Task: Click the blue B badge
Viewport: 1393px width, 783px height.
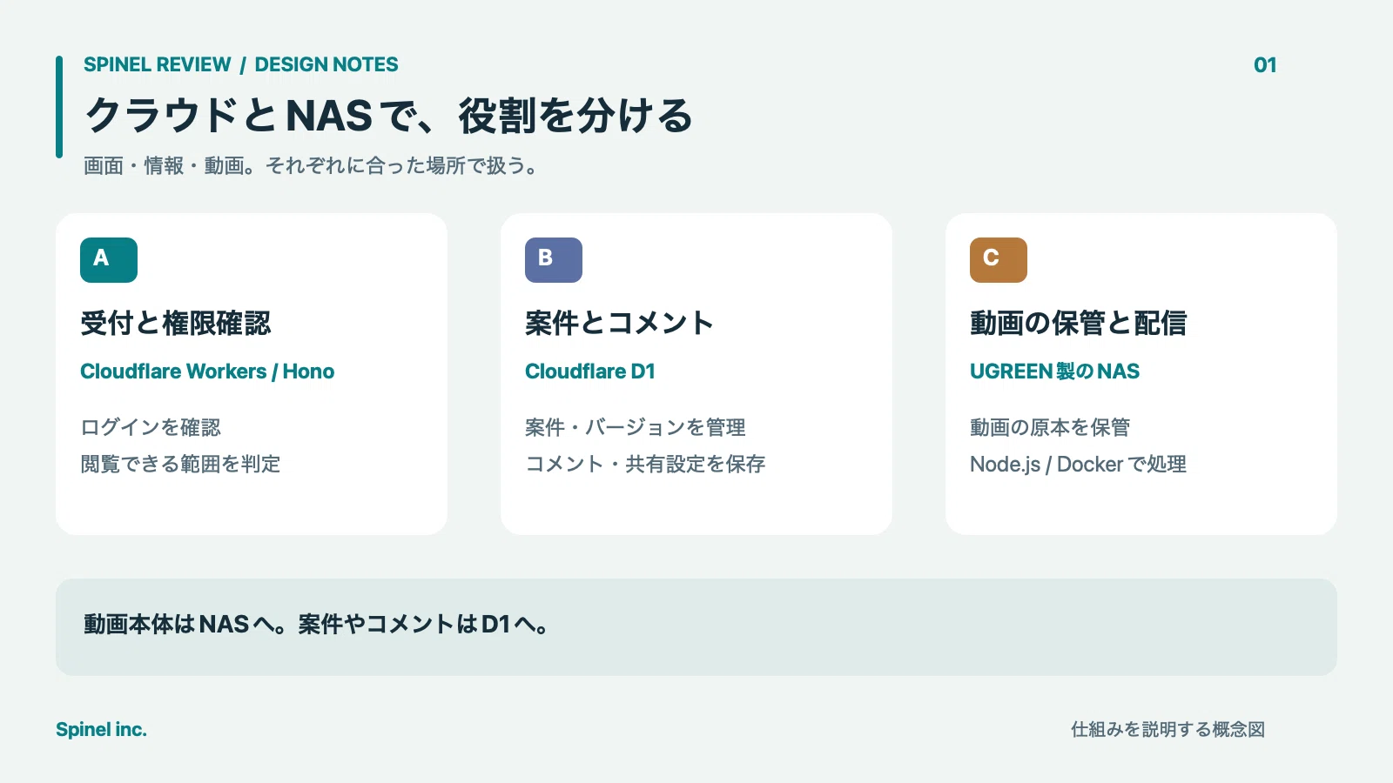Action: point(554,260)
